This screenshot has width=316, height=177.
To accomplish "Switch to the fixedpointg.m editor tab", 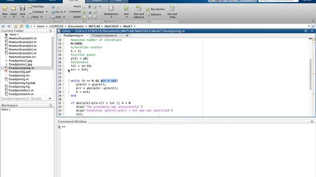I will click(74, 35).
